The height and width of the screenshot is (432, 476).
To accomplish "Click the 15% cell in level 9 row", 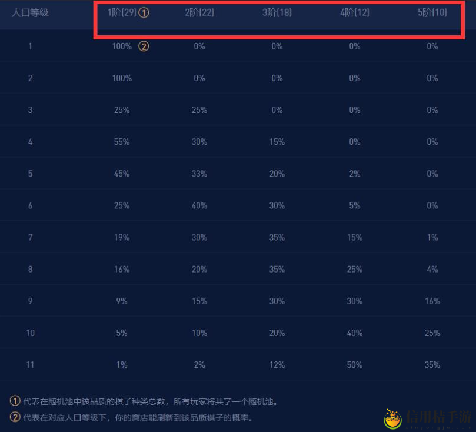I will click(199, 301).
